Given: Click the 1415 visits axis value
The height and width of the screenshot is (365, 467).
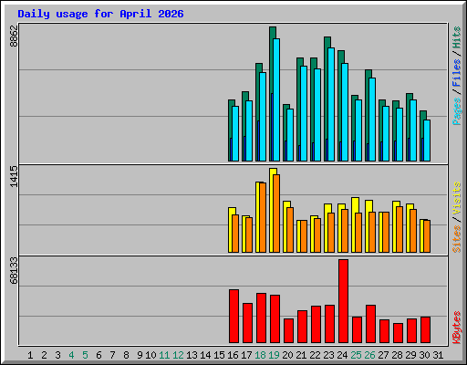Looking at the screenshot, I should click(14, 176).
